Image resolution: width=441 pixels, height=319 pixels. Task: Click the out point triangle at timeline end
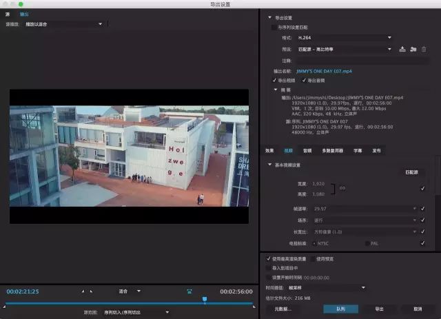click(254, 307)
